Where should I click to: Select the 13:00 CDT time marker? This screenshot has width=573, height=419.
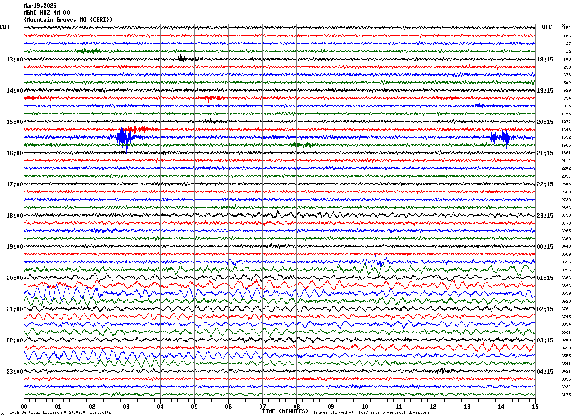14,60
